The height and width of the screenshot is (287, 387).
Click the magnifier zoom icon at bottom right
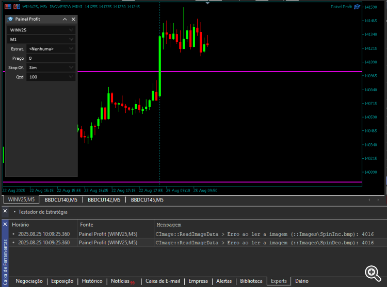click(373, 273)
